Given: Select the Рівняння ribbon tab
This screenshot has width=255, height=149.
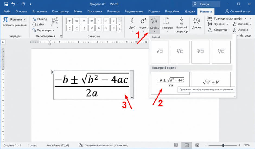Looking at the screenshot, I should [206, 12].
